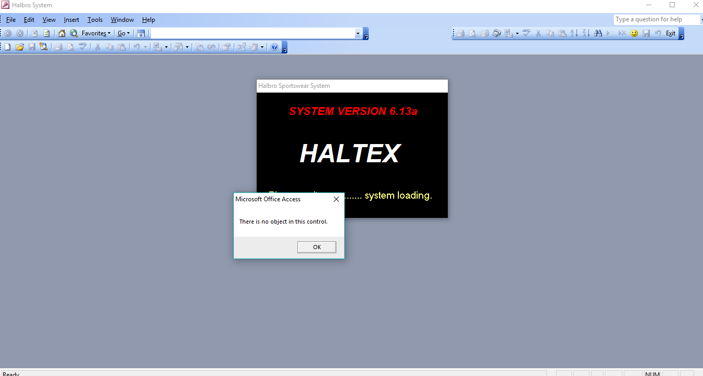Screen dimensions: 703x376
Task: Launch the File Search icon
Action: click(x=44, y=47)
